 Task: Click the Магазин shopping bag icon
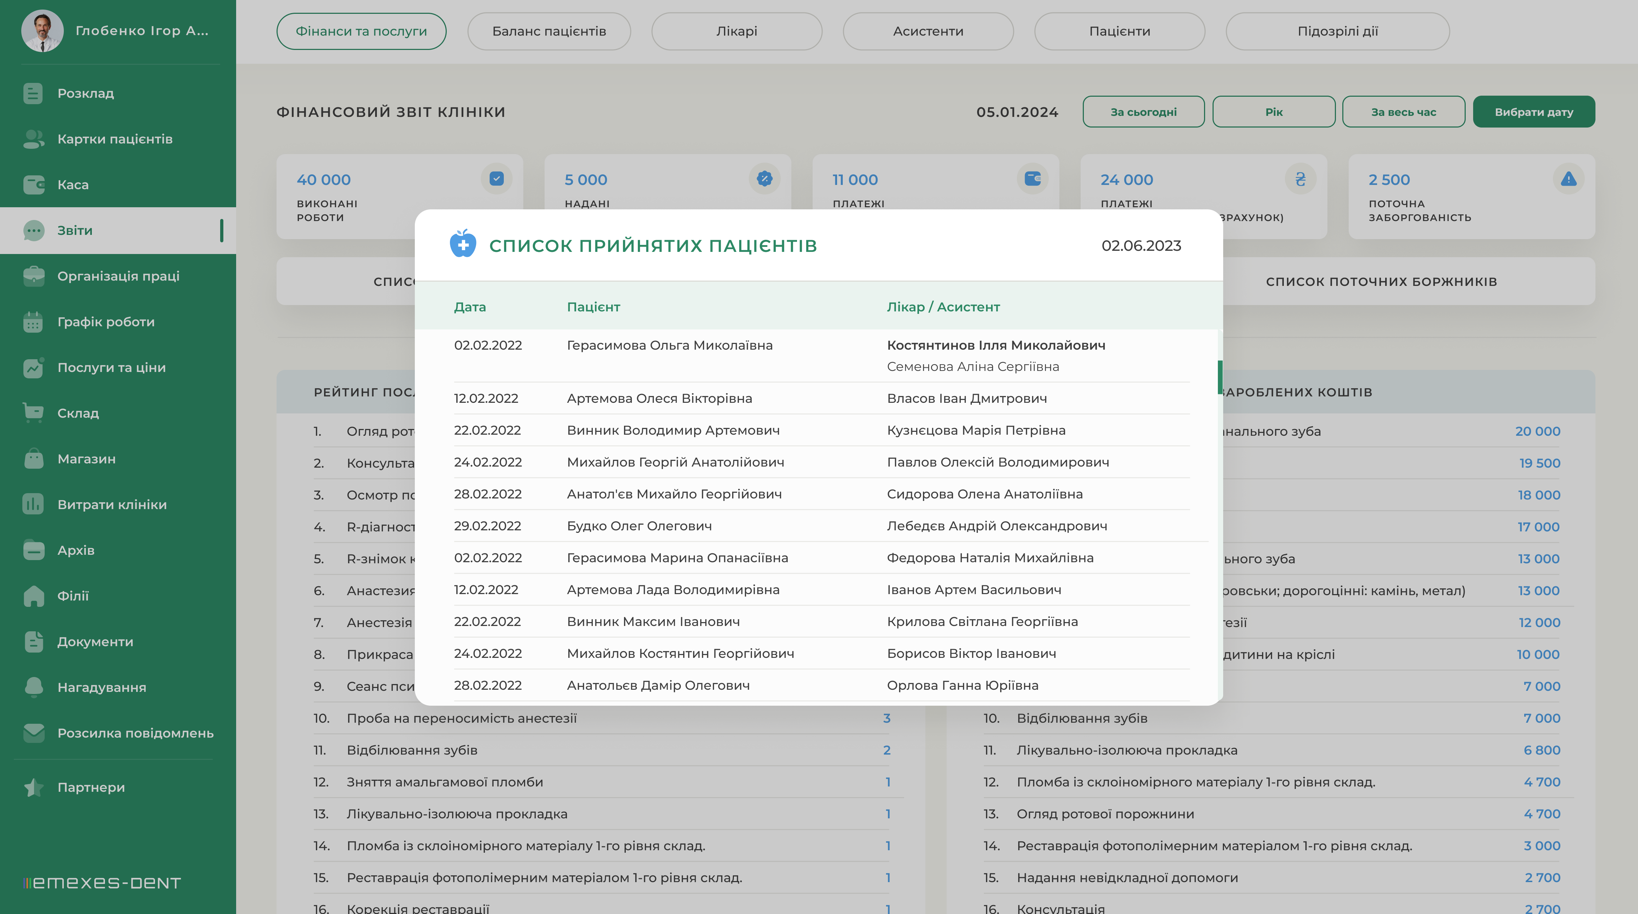33,458
